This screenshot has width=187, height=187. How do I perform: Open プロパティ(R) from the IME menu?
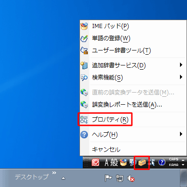point(133,120)
